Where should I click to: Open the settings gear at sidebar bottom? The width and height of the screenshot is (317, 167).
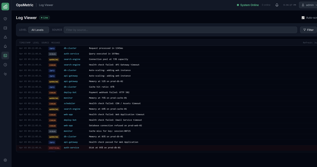pos(5,160)
